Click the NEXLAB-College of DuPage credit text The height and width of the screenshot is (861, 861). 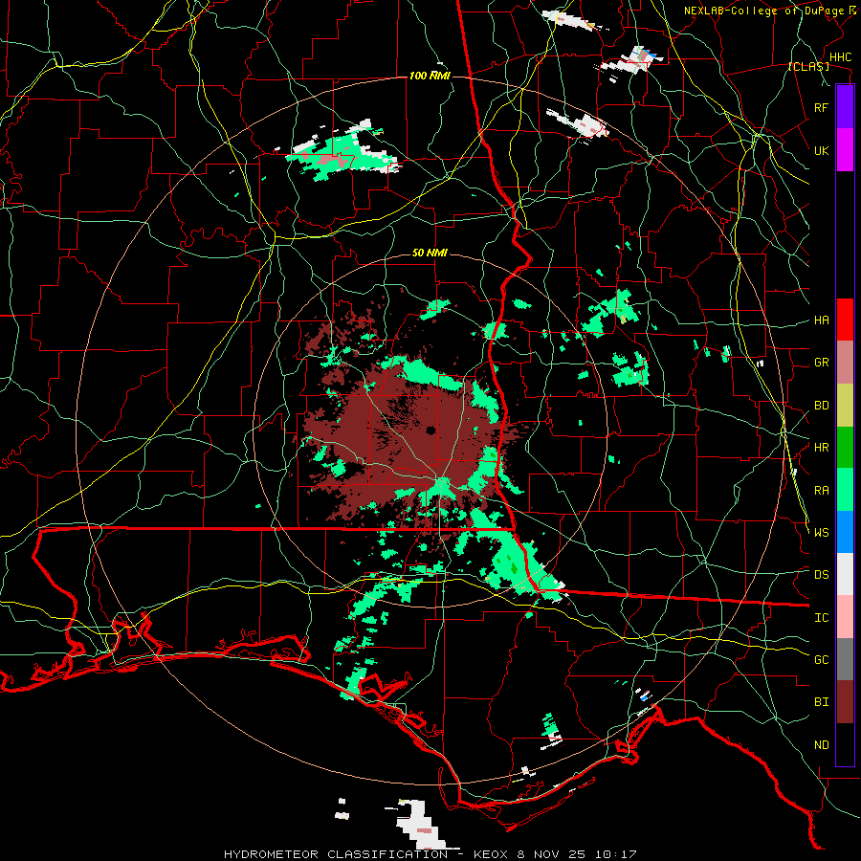point(766,11)
